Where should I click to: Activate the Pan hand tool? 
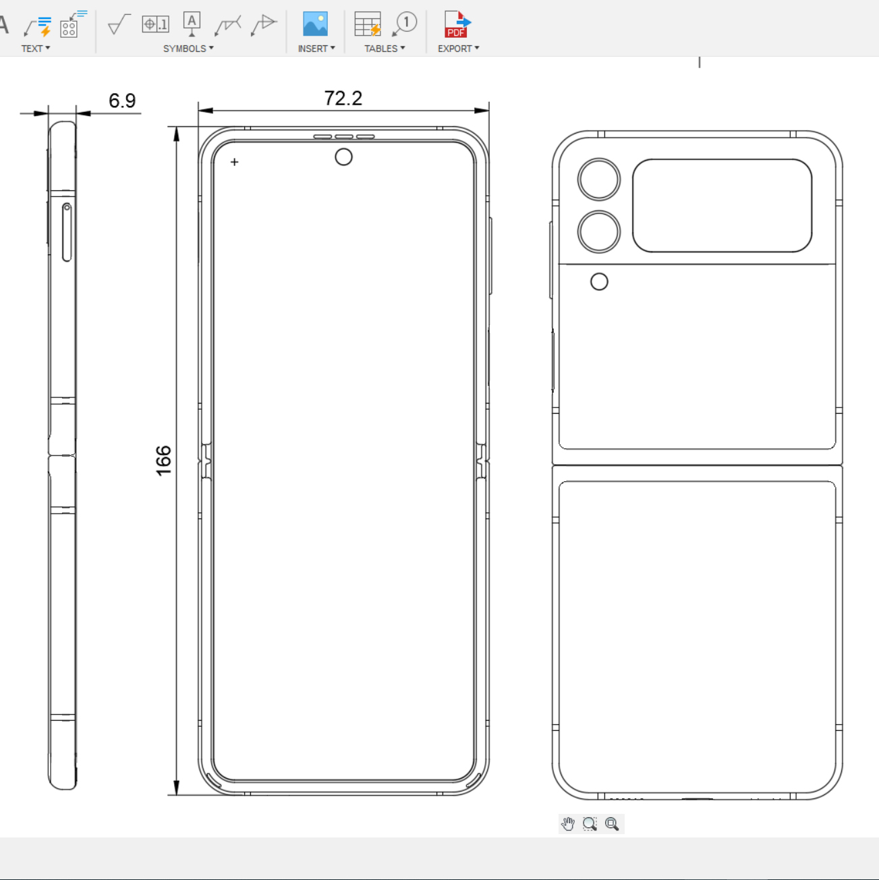click(x=568, y=824)
